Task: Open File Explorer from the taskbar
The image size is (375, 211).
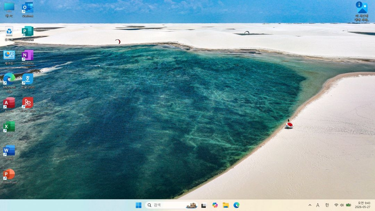Action: pos(226,205)
